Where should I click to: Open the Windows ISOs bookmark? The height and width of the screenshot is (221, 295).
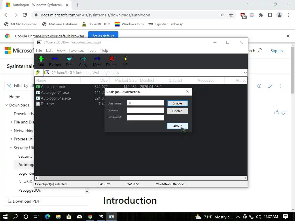[129, 24]
